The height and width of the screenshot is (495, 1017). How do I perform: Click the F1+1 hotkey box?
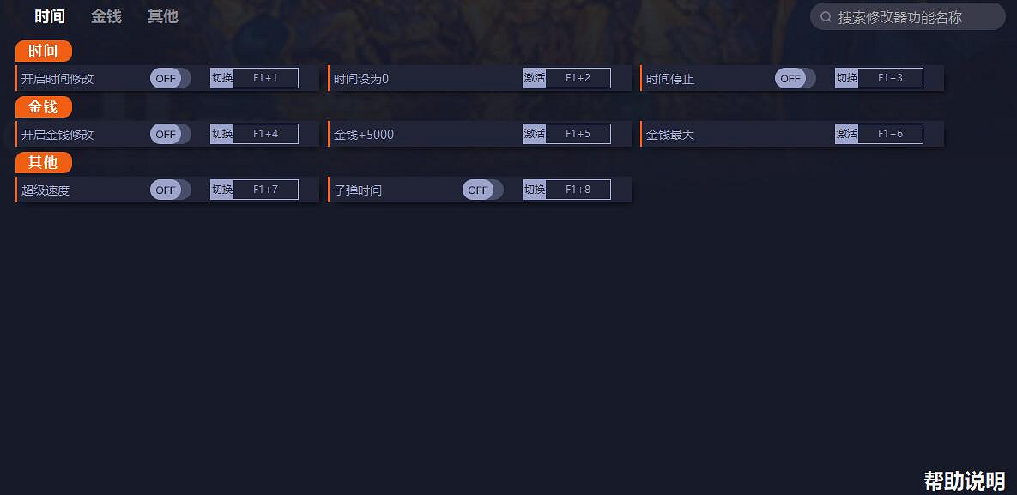click(266, 78)
